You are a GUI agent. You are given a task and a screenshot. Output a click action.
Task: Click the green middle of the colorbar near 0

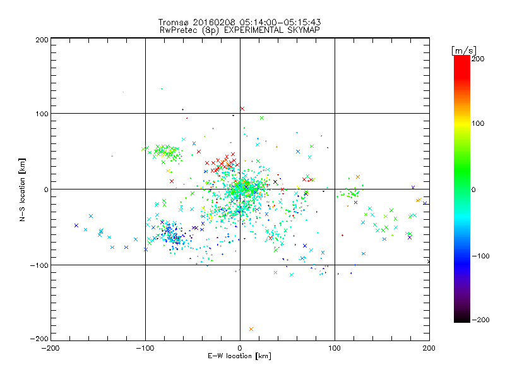(462, 189)
